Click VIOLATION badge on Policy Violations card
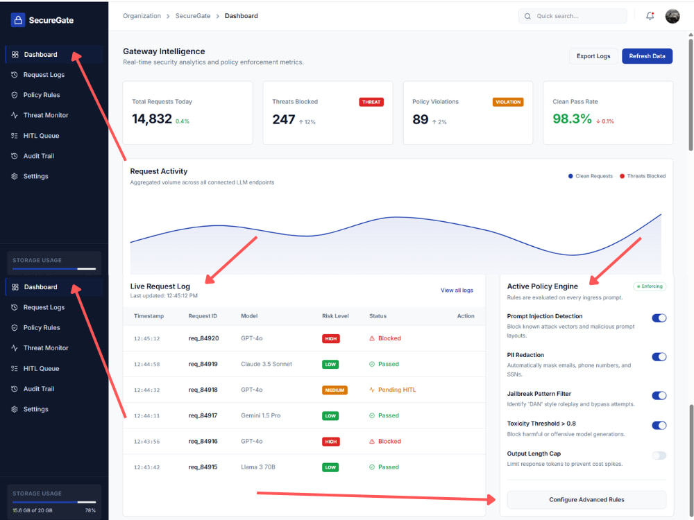Screen dimensions: 694x520 pyautogui.click(x=508, y=102)
